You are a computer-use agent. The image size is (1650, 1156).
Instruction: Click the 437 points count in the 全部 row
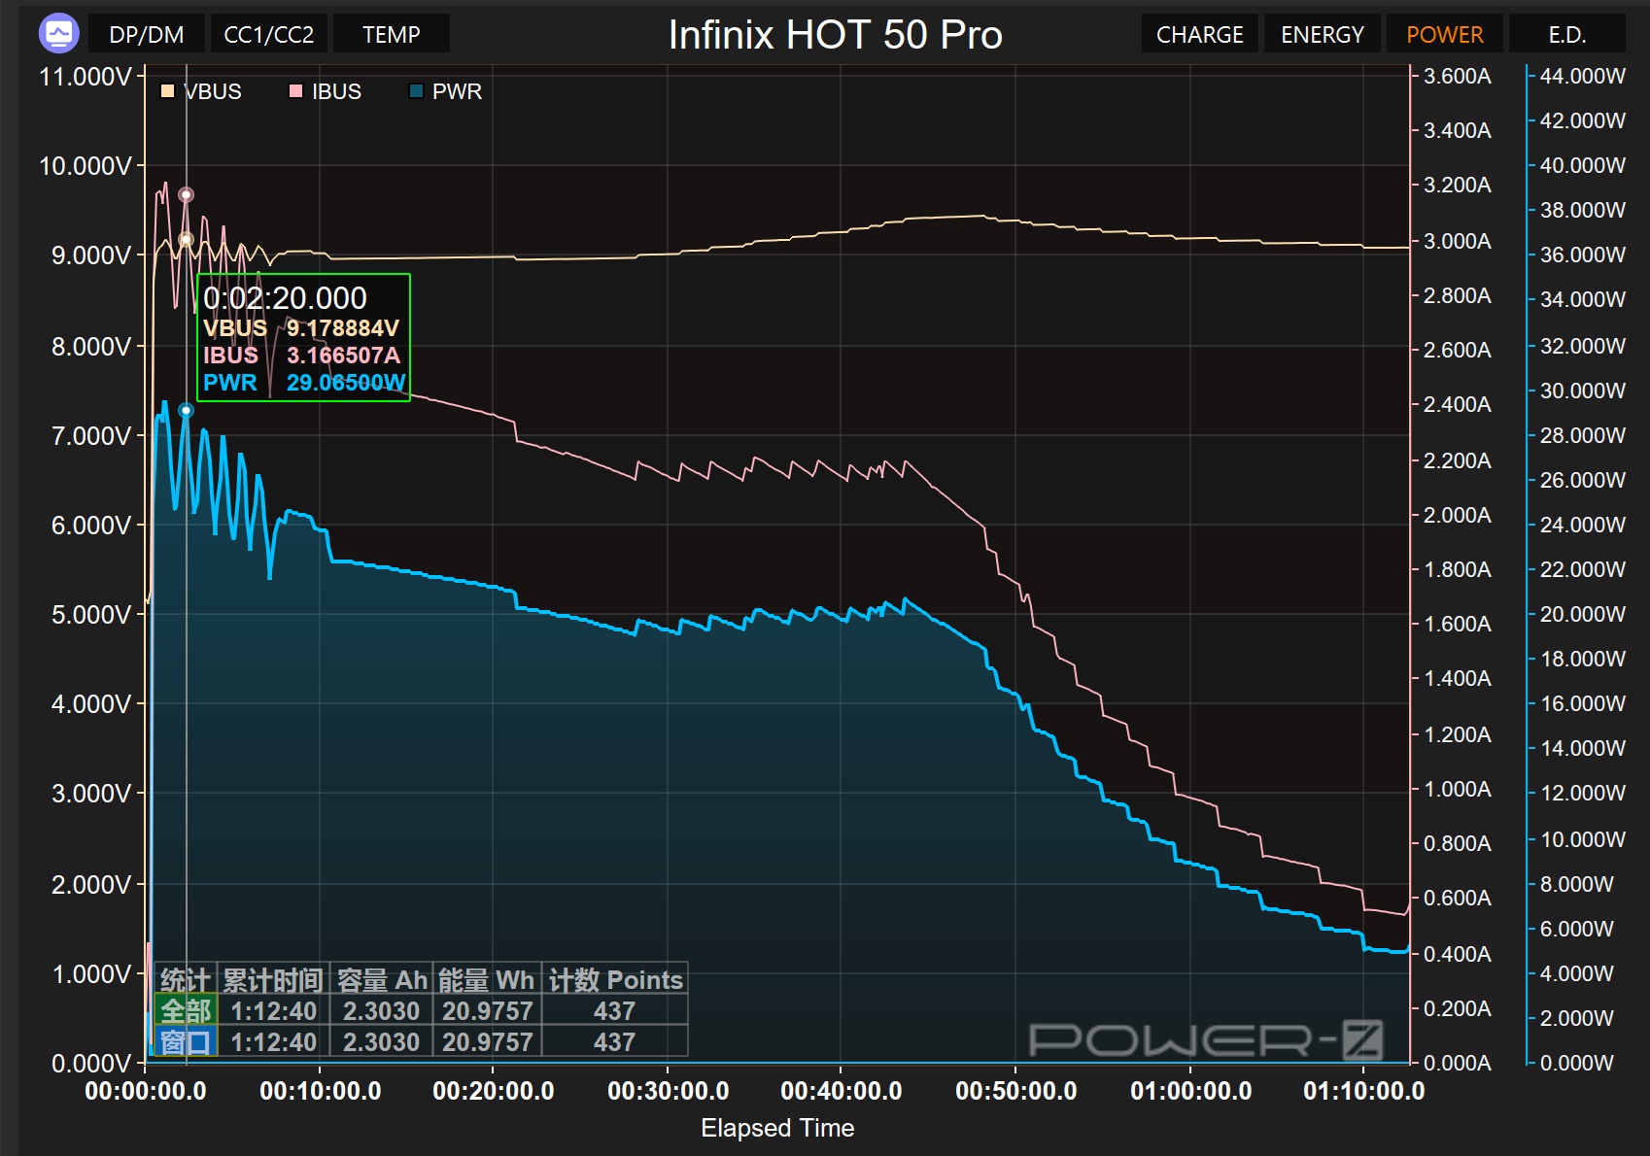(614, 1011)
